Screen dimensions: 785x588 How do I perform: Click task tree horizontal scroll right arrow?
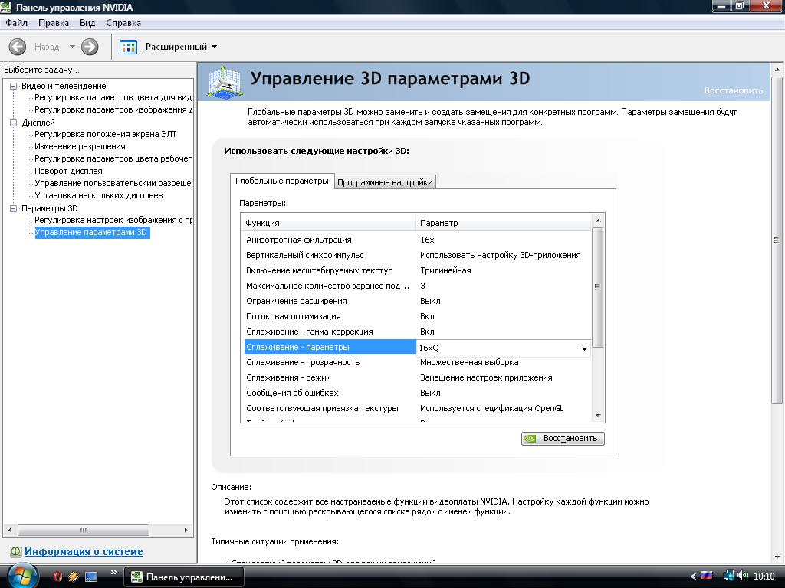[x=186, y=530]
